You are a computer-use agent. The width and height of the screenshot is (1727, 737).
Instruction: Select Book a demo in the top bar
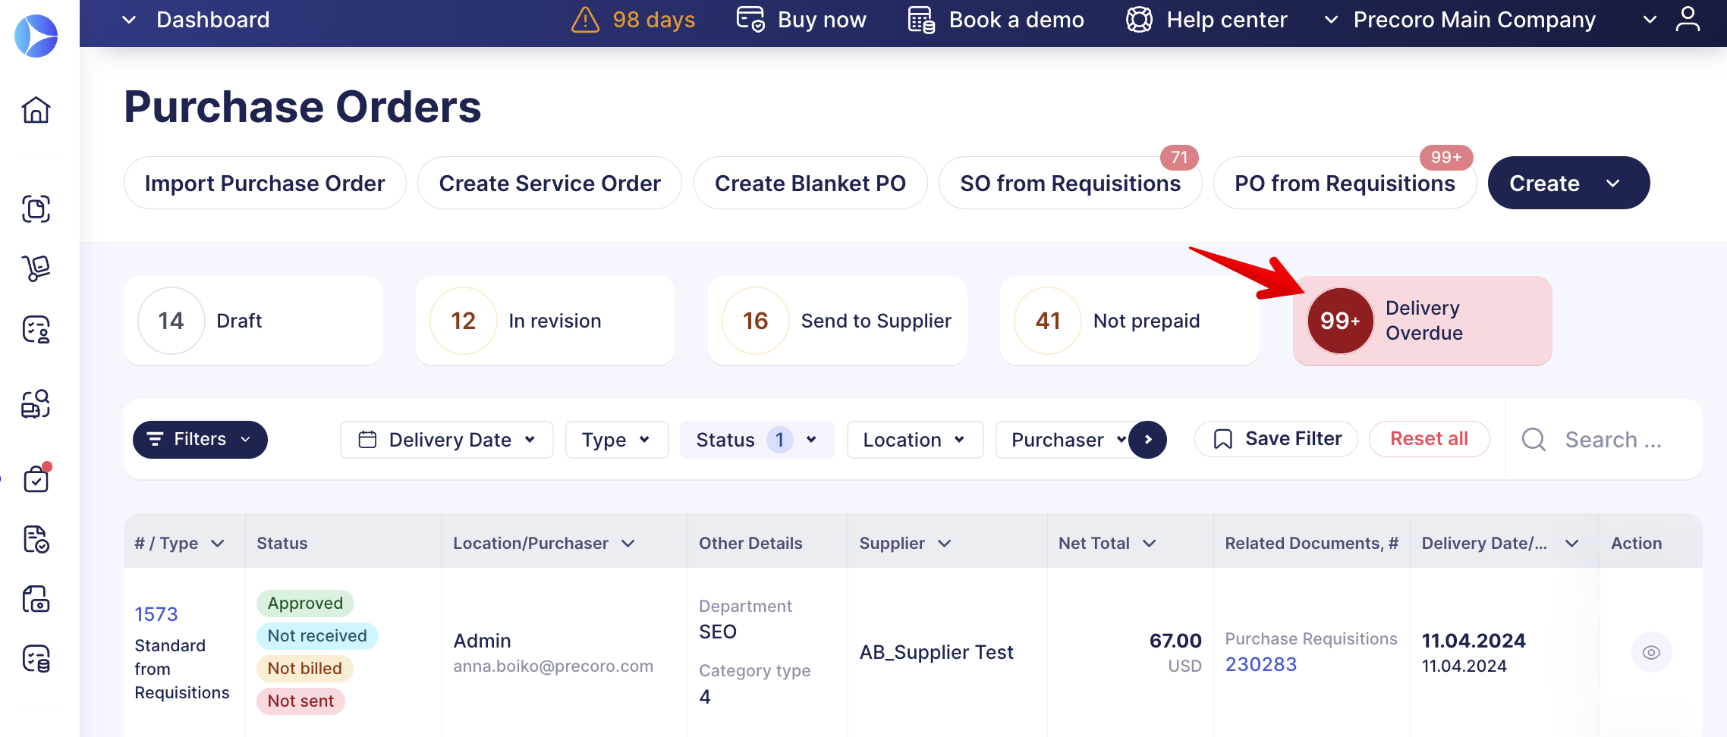(1016, 19)
